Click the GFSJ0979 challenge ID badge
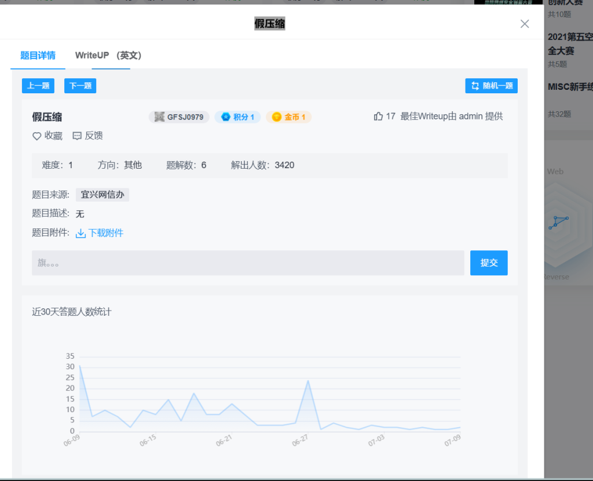The image size is (593, 481). point(179,117)
